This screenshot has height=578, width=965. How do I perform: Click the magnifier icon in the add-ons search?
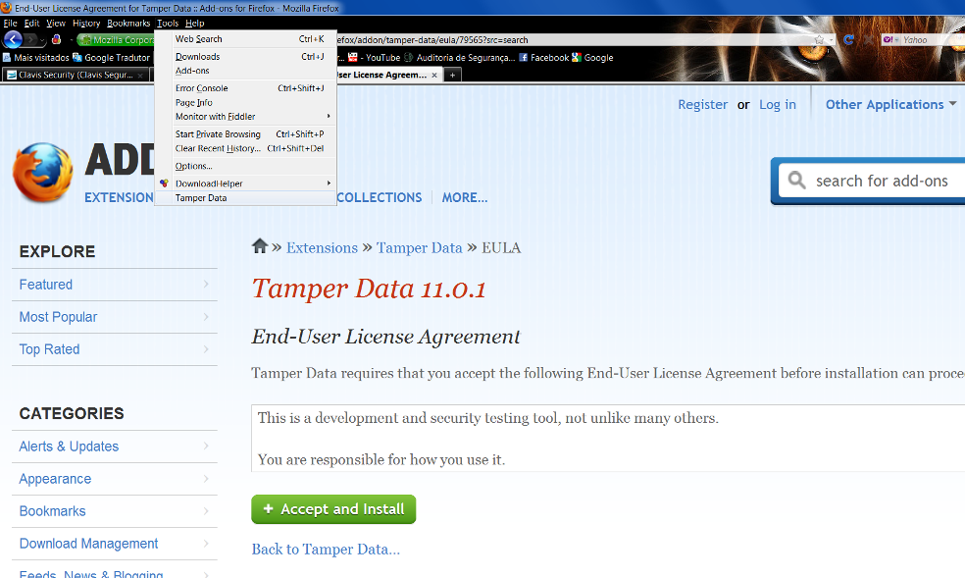[x=797, y=181]
